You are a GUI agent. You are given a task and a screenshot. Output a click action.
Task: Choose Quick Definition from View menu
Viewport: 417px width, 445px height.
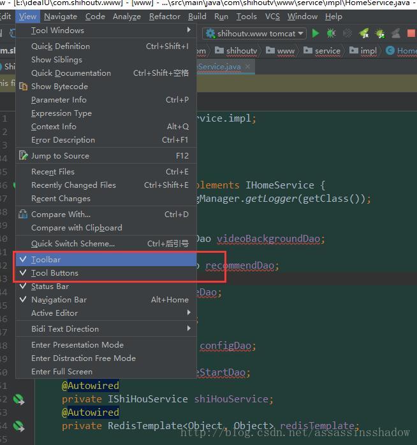pyautogui.click(x=106, y=46)
